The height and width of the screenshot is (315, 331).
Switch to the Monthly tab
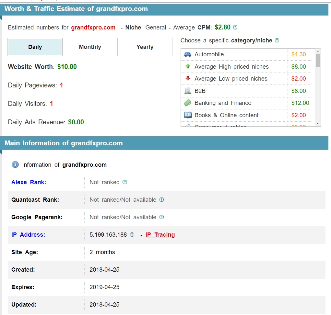coord(90,47)
